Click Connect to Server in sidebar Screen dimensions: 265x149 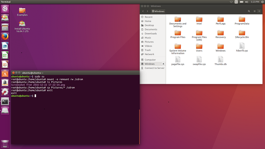tap(153, 68)
